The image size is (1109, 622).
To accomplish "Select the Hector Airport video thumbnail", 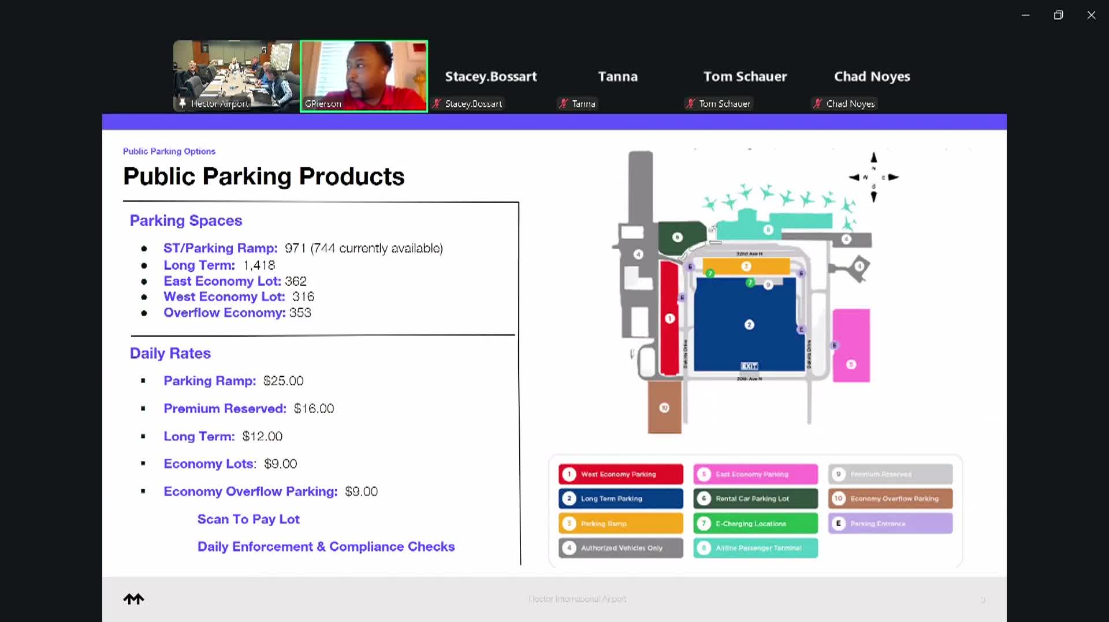I will coord(236,76).
